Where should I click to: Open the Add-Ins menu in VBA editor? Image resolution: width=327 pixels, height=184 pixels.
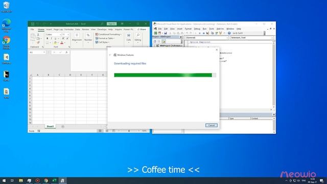click(x=220, y=29)
